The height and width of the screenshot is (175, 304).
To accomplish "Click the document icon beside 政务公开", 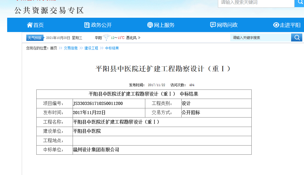I will click(x=87, y=25).
